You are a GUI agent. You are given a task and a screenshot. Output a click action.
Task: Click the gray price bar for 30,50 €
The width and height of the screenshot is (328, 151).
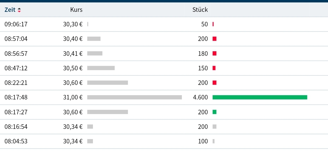pos(101,68)
